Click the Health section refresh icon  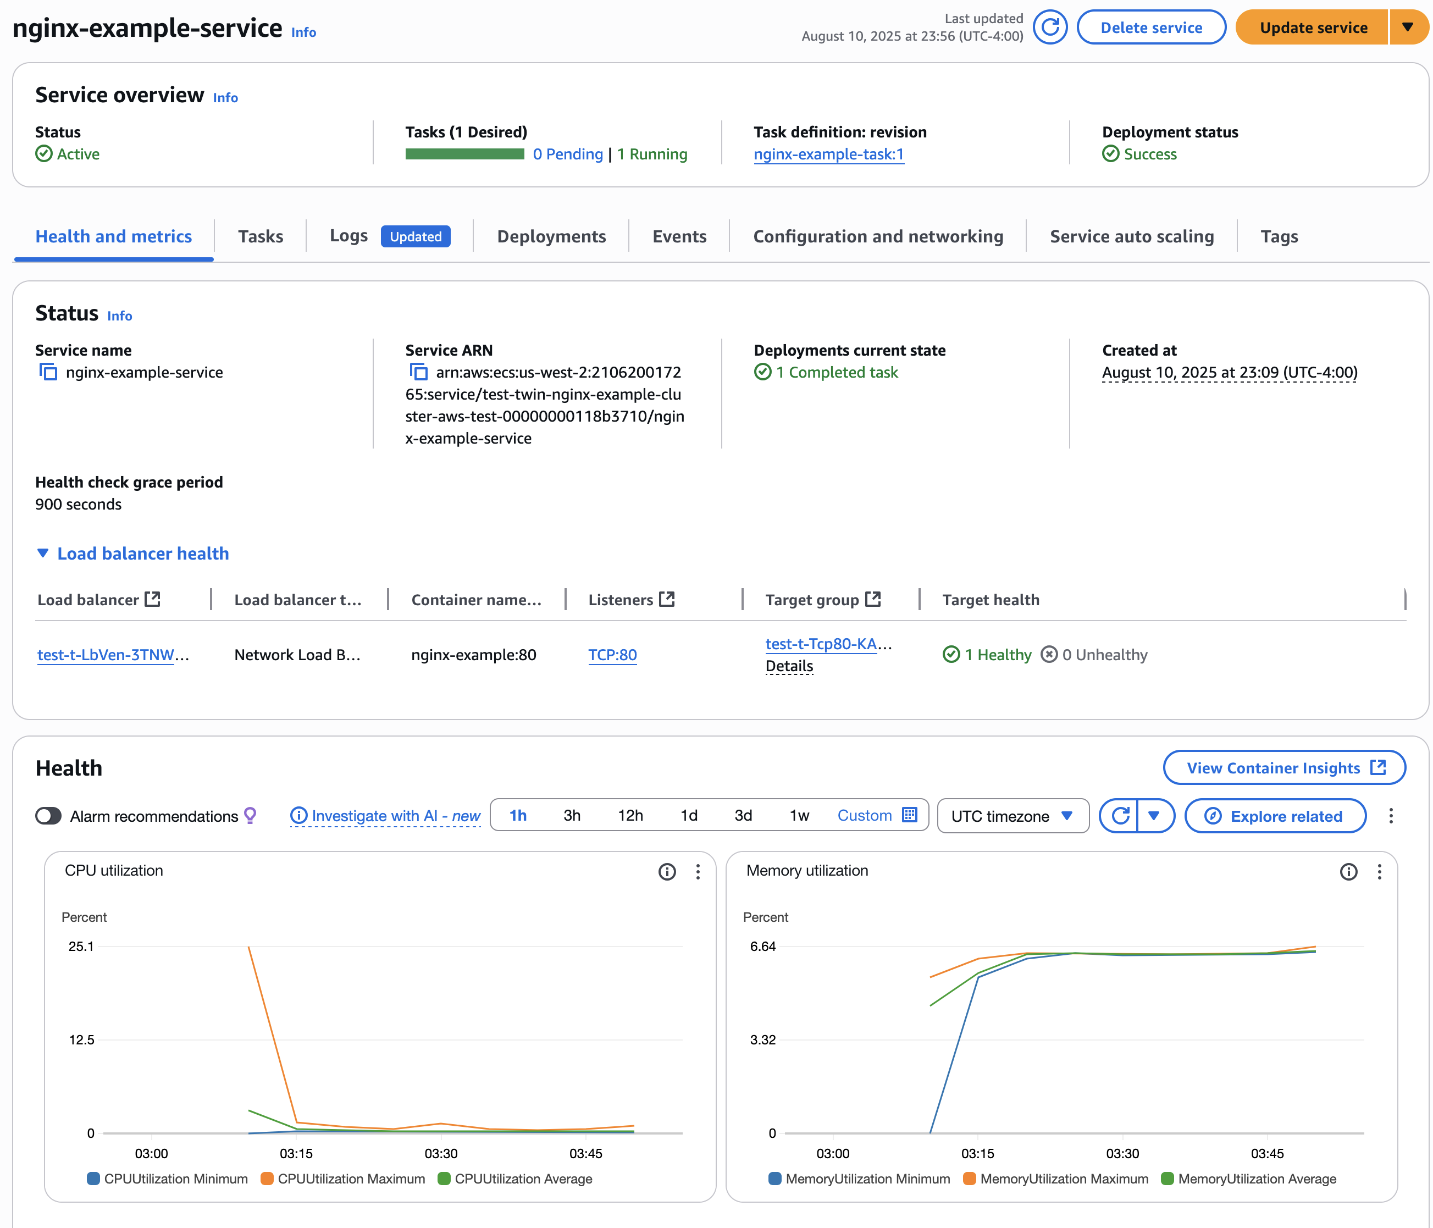(x=1120, y=816)
